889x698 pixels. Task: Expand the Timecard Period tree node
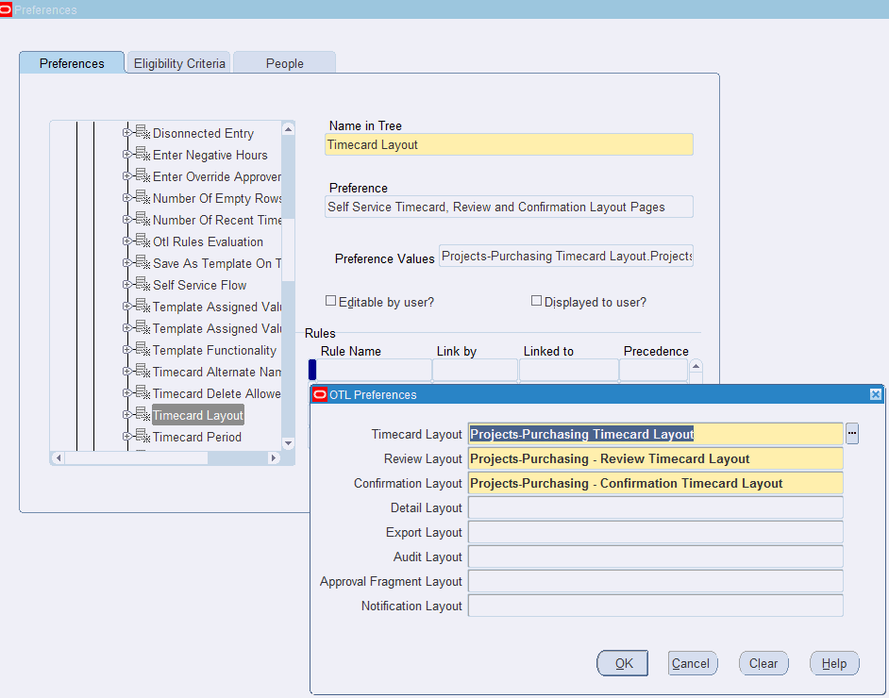pos(127,436)
